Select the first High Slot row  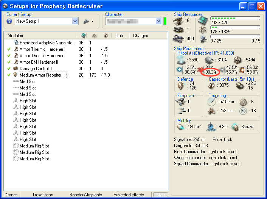[x=86, y=101]
